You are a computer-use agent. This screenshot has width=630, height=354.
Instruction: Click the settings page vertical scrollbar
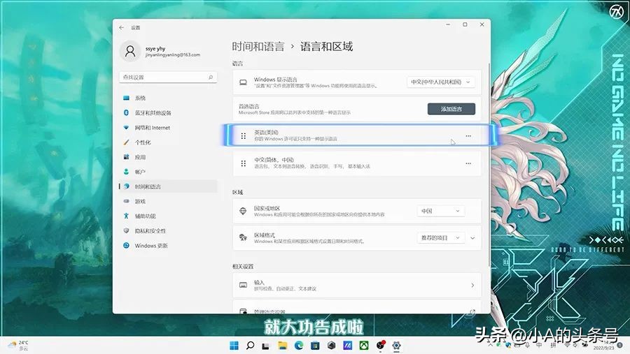pos(489,164)
